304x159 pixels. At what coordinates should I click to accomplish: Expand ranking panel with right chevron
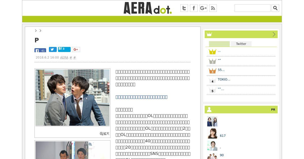tap(274, 34)
